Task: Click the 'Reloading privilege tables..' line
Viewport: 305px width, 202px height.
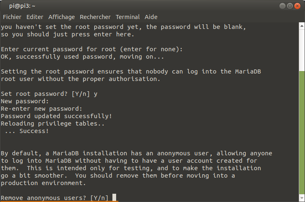Action: tap(52, 124)
